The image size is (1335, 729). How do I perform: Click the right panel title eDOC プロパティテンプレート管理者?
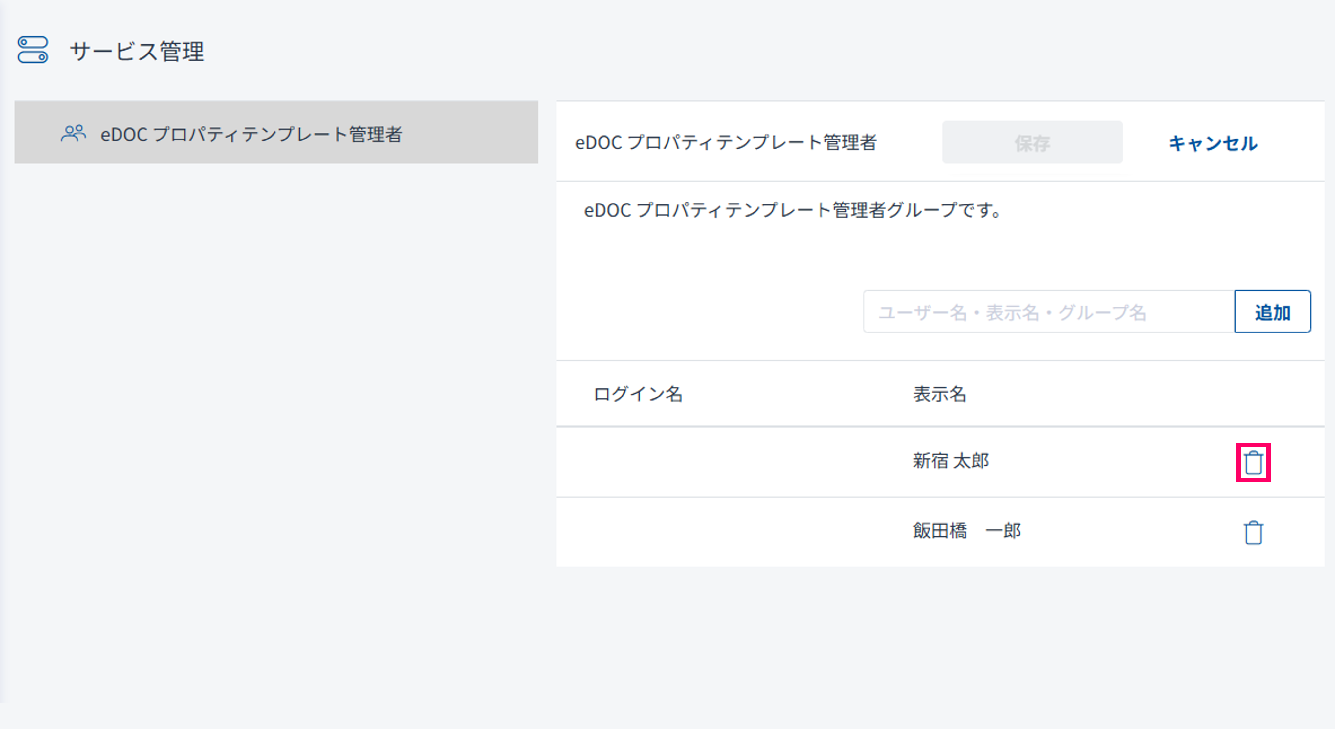click(726, 142)
